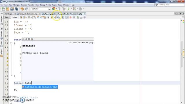Open the default configuration combo box
This screenshot has height=104, width=185.
coord(41,9)
